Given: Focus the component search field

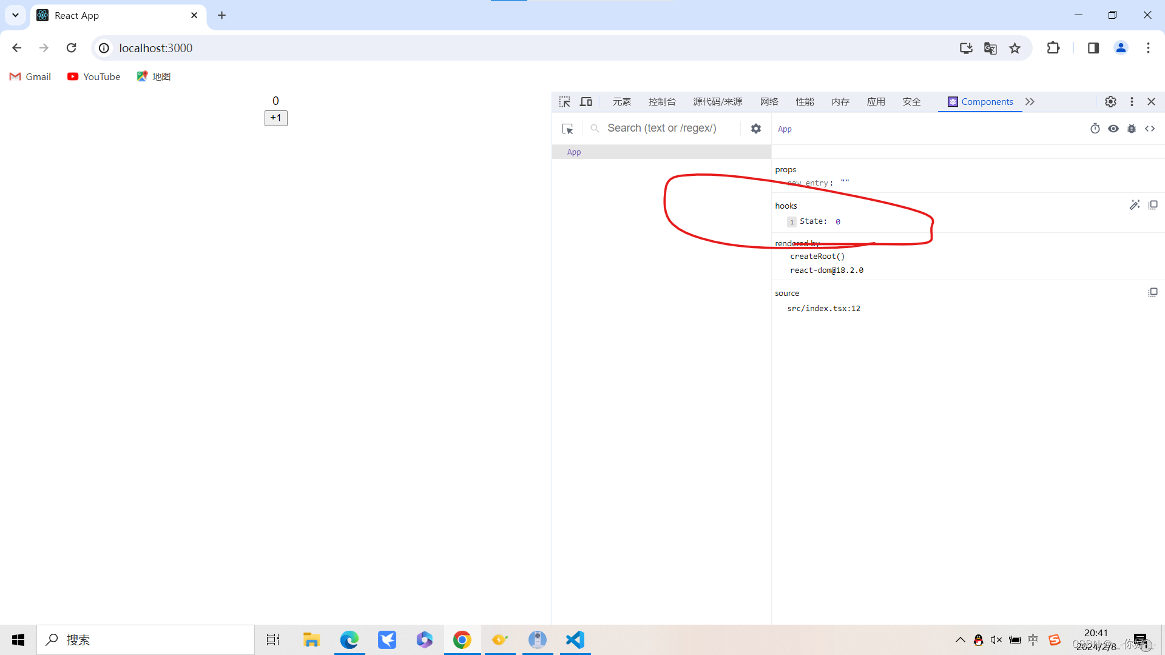Looking at the screenshot, I should pyautogui.click(x=661, y=129).
